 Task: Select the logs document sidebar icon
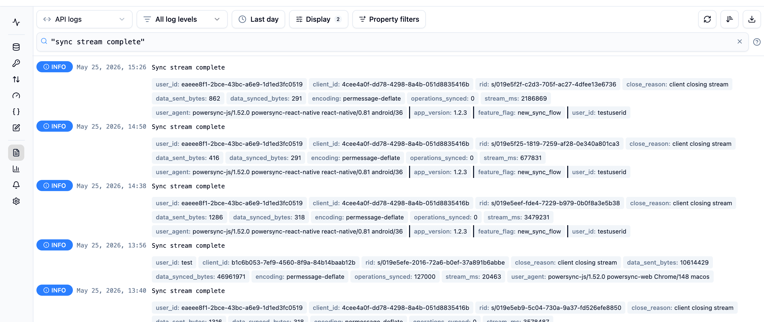pos(16,153)
